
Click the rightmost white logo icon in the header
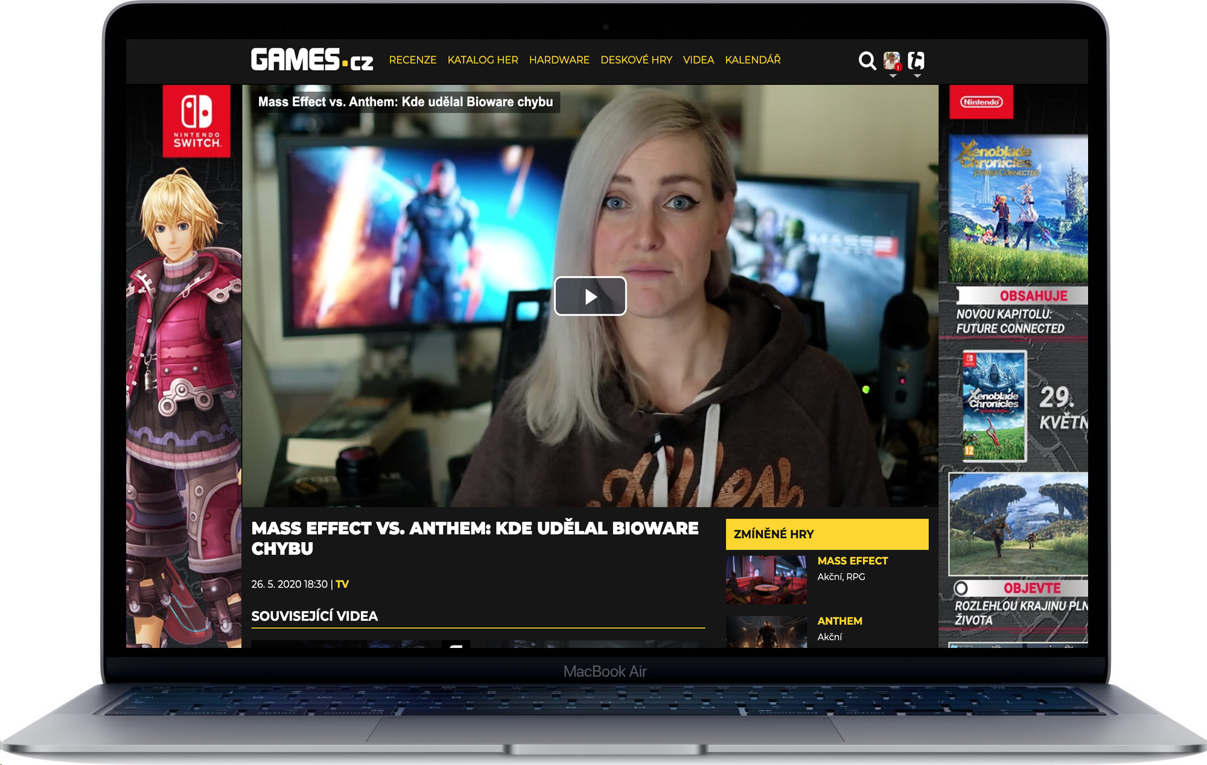click(x=916, y=60)
